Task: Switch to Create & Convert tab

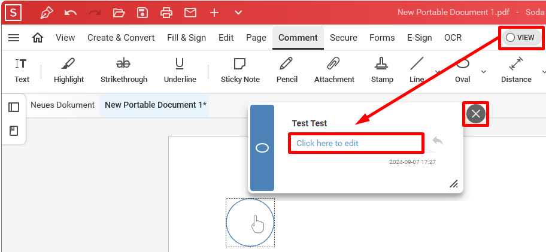Action: 121,38
